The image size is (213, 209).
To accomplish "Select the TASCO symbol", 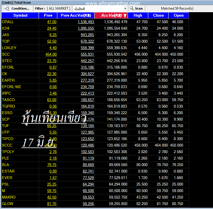I will tap(8, 100).
